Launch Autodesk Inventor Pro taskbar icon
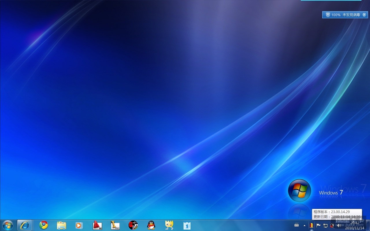Viewport: 370px width, 231px height. pyautogui.click(x=115, y=225)
